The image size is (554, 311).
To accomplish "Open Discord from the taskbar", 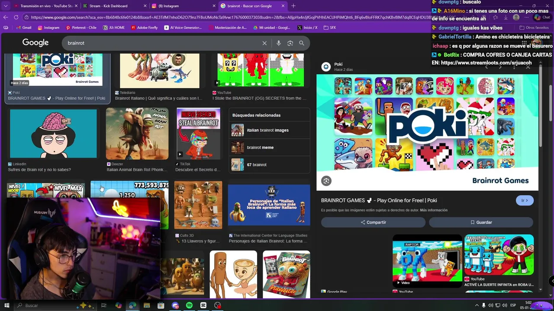I will [175, 305].
